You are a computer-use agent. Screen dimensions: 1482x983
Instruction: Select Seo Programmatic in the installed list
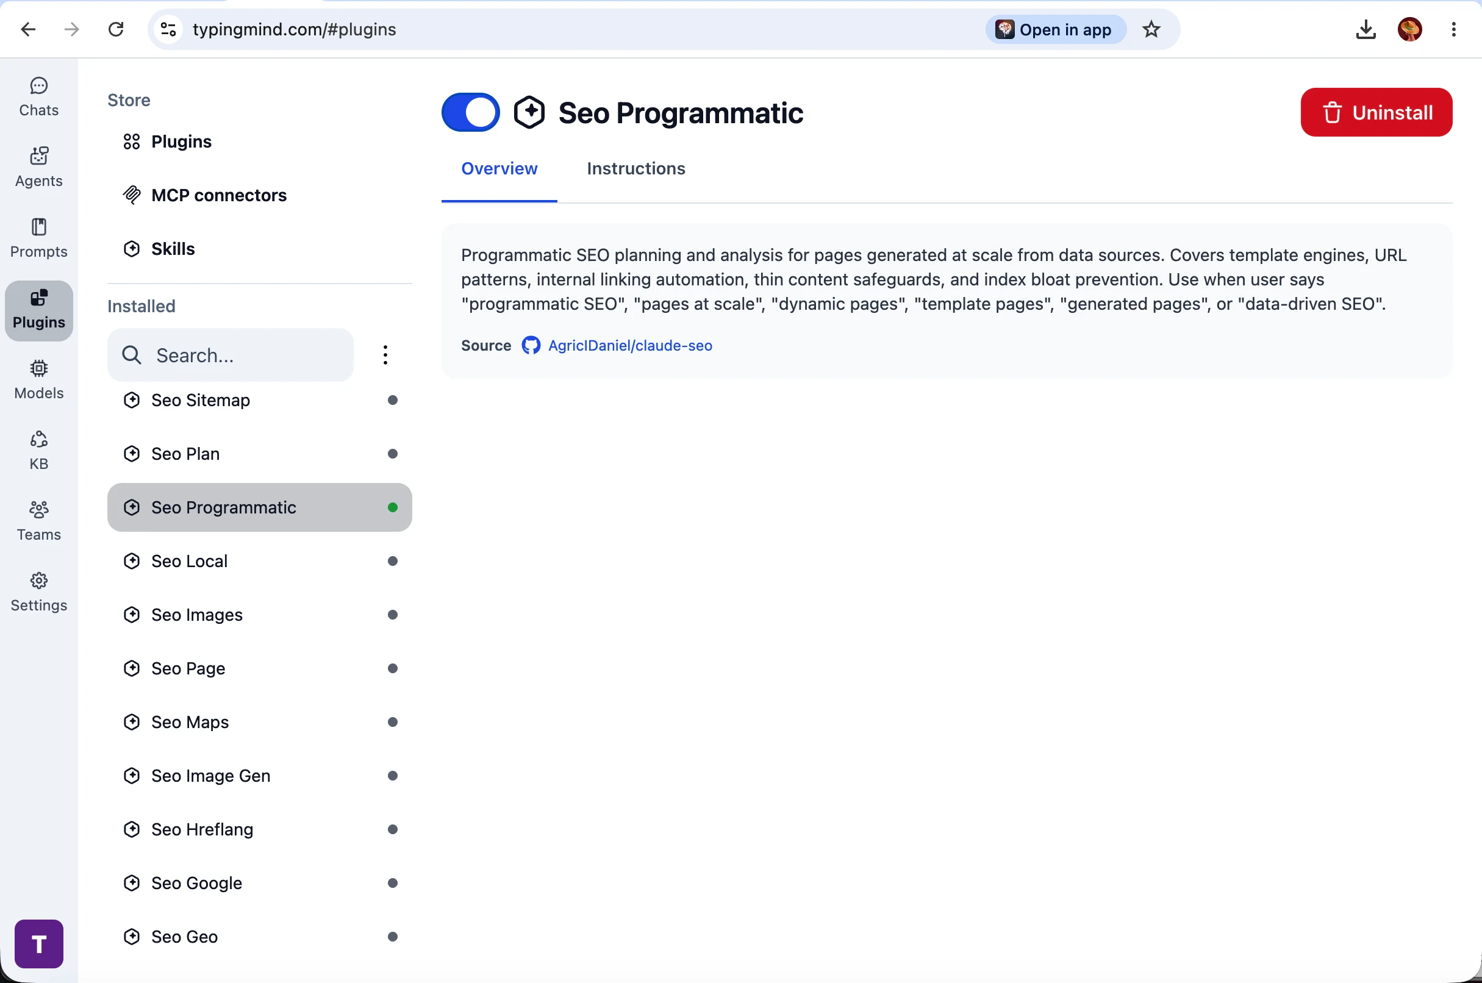pyautogui.click(x=260, y=507)
